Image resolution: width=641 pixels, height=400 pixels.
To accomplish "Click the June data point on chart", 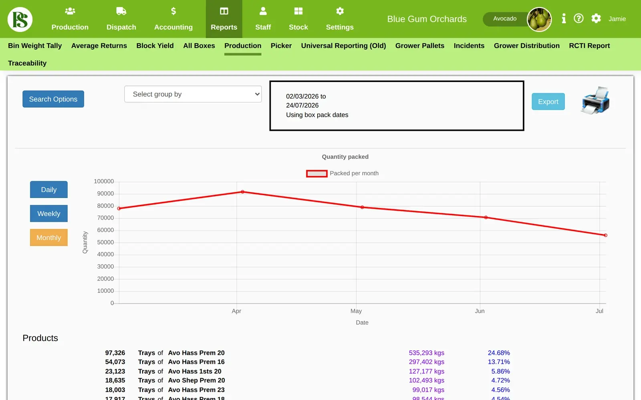I will point(486,218).
